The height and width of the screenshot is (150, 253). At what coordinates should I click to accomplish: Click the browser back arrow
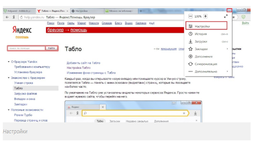[x=7, y=17]
